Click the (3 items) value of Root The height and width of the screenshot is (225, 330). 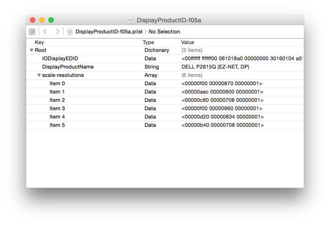[192, 50]
